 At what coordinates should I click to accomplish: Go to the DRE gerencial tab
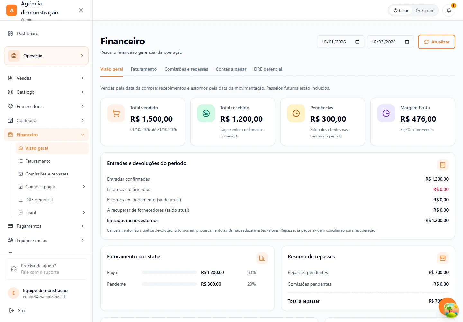coord(268,69)
